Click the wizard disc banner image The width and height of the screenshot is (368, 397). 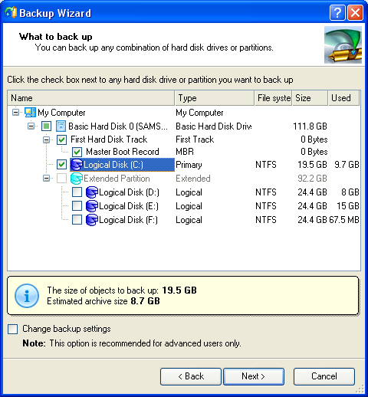pos(343,44)
